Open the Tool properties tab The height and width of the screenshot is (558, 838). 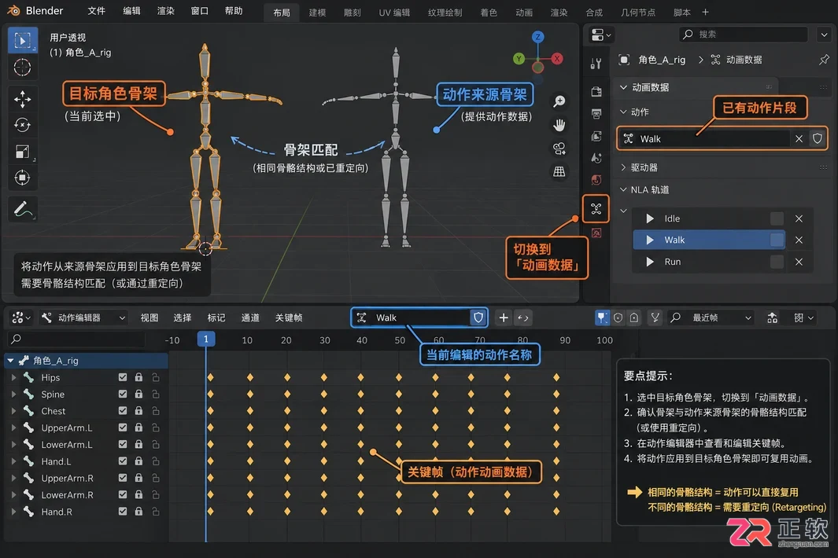[596, 64]
